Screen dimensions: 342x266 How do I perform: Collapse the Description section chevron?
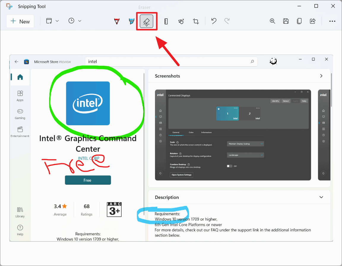pyautogui.click(x=321, y=197)
